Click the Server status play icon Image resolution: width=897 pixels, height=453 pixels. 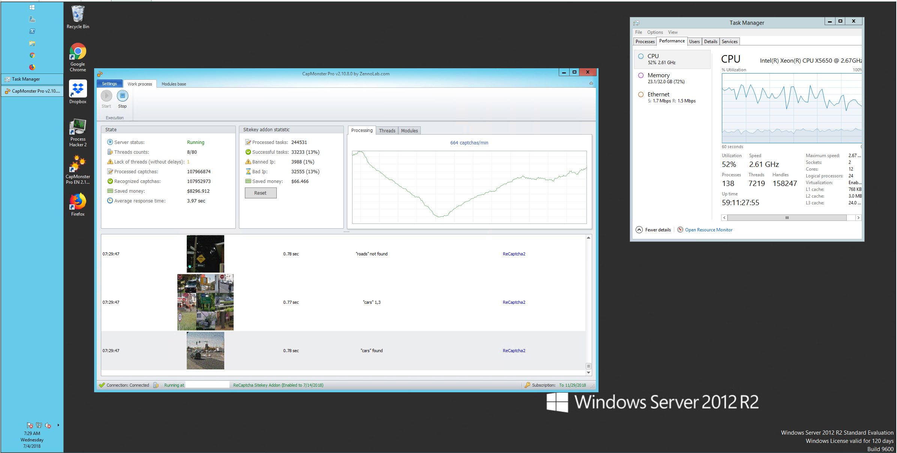click(x=110, y=142)
